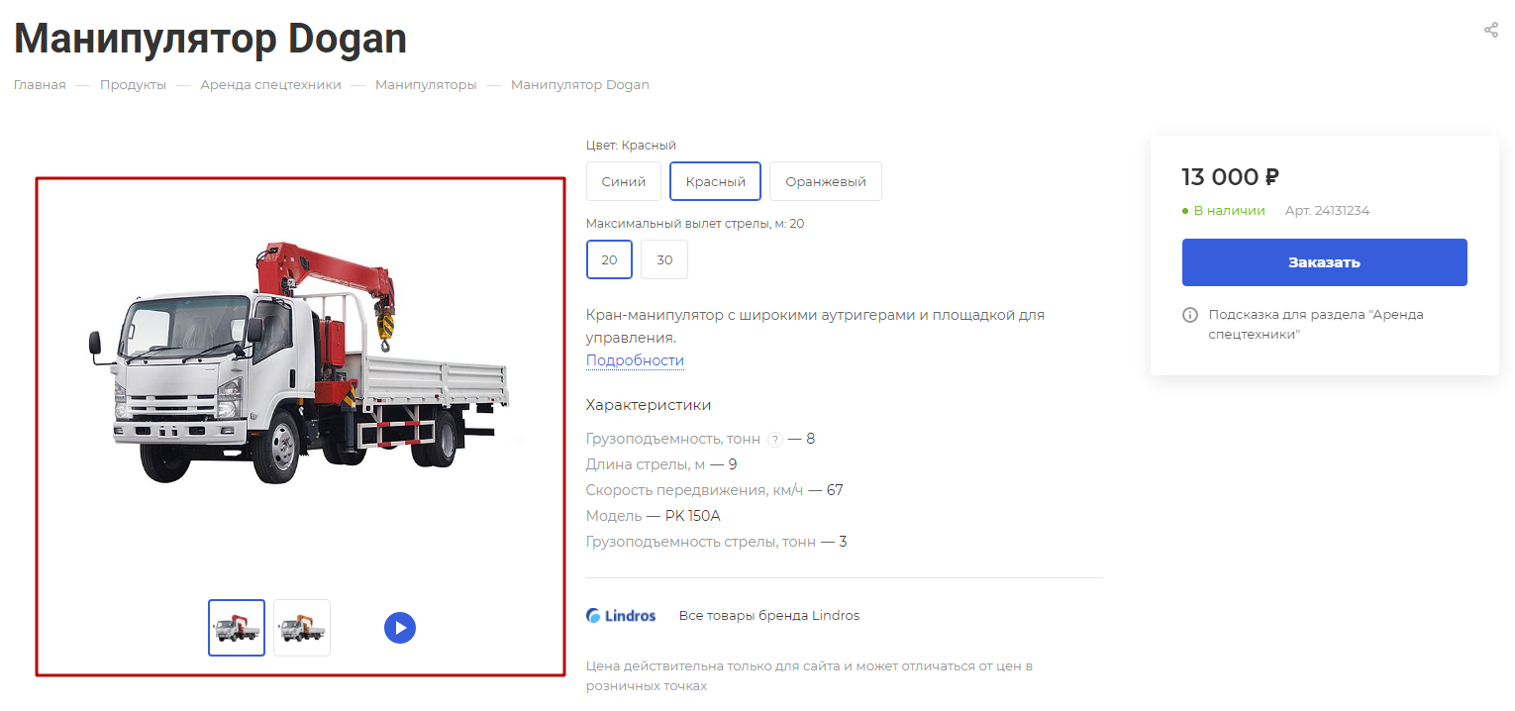Open Продукты breadcrumb link

(x=133, y=85)
